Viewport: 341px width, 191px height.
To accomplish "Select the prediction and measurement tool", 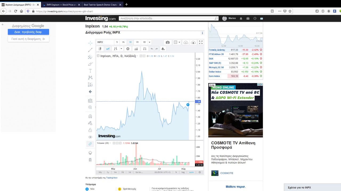I will coord(90,85).
